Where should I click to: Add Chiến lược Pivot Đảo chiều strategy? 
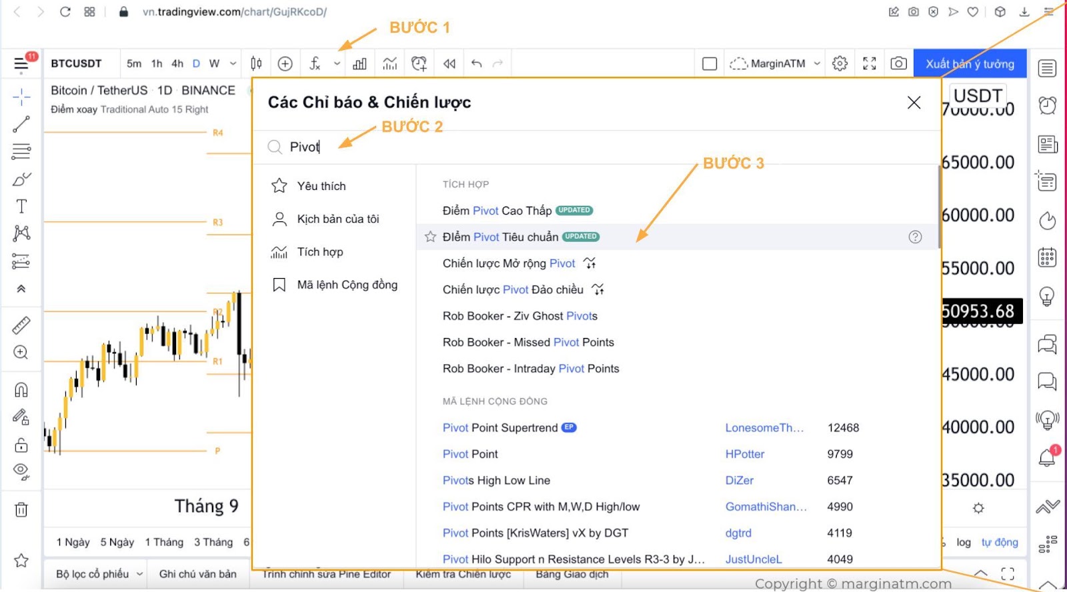pos(513,289)
